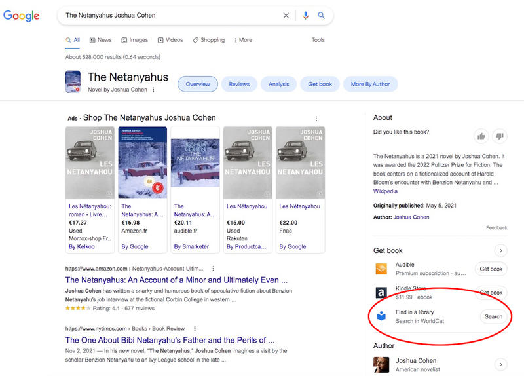
Task: Open The One About Bibi Netanyahu's Father result
Action: click(170, 340)
